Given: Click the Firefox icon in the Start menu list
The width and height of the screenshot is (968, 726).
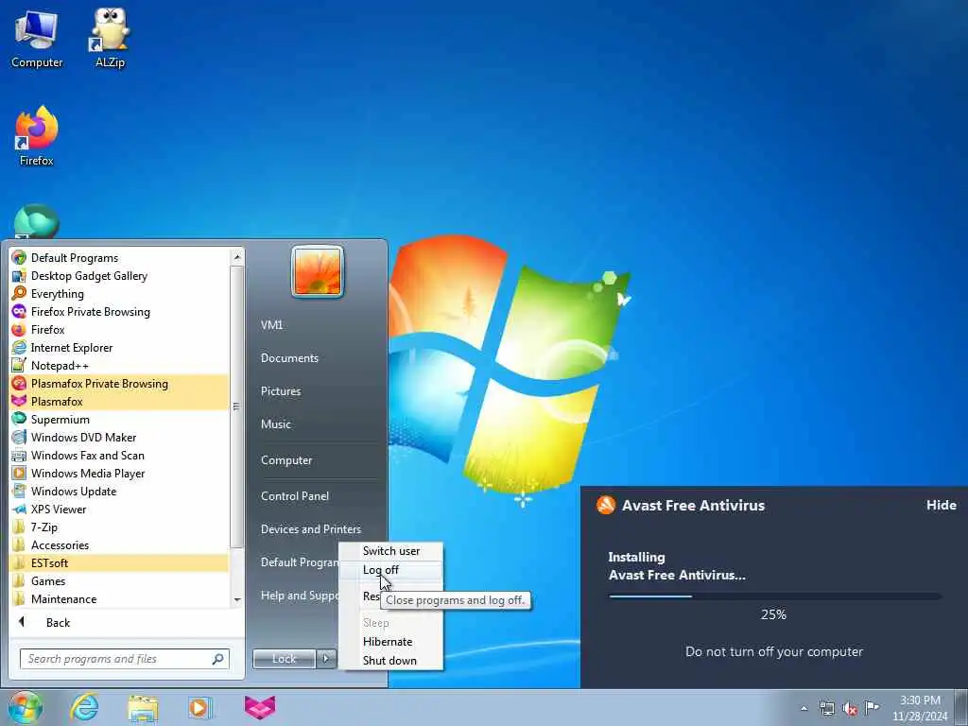Looking at the screenshot, I should (19, 330).
